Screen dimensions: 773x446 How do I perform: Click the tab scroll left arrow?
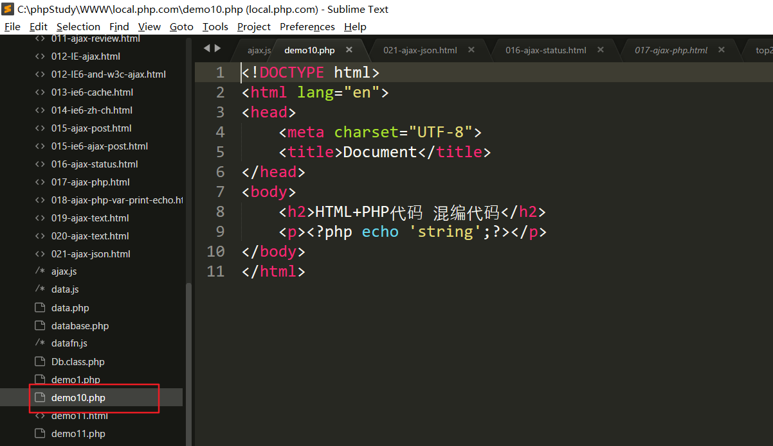coord(206,48)
